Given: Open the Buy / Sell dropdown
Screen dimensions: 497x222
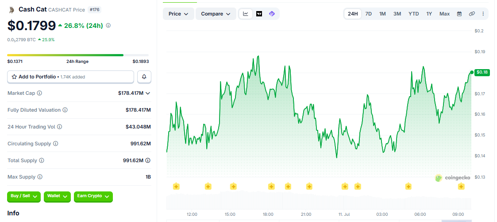Looking at the screenshot, I should pyautogui.click(x=24, y=197).
